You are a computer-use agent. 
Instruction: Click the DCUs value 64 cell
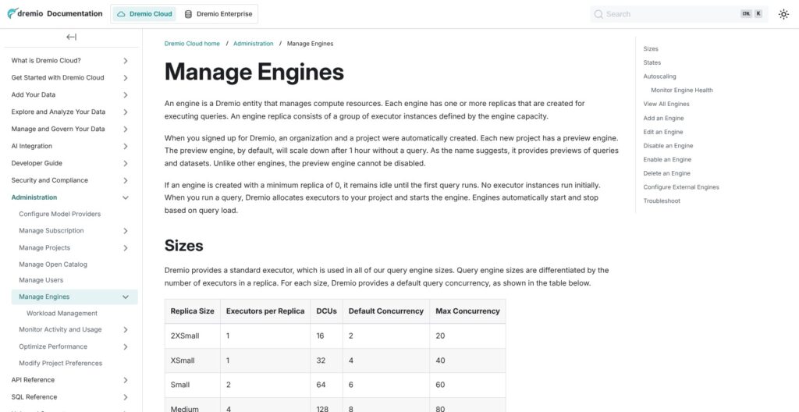[326, 385]
